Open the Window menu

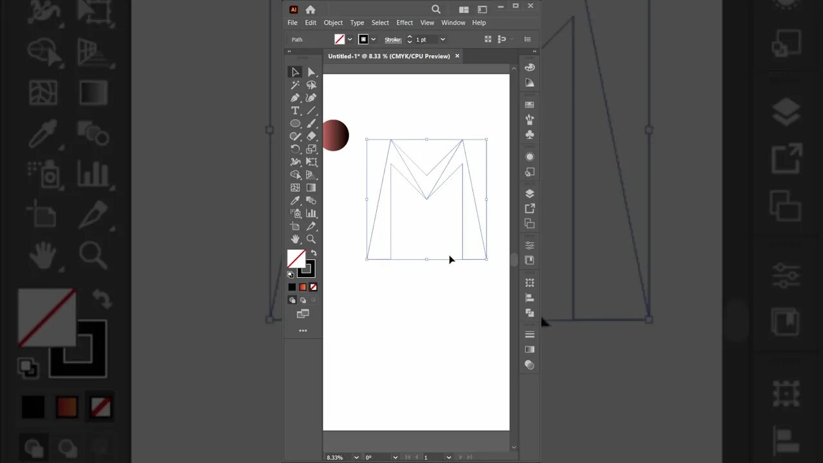tap(453, 23)
